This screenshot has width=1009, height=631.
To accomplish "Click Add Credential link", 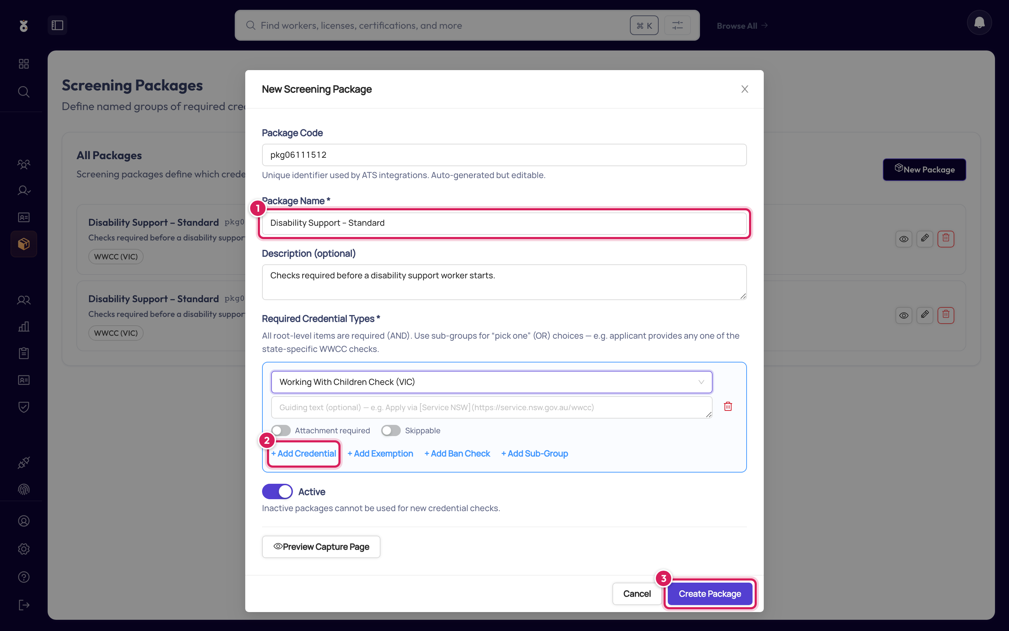I will [303, 454].
